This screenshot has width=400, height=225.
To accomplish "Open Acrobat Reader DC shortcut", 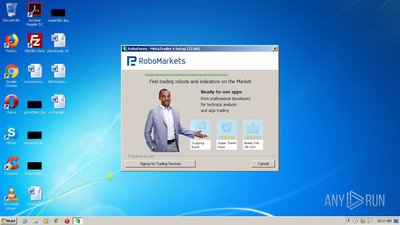I will 35,14.
